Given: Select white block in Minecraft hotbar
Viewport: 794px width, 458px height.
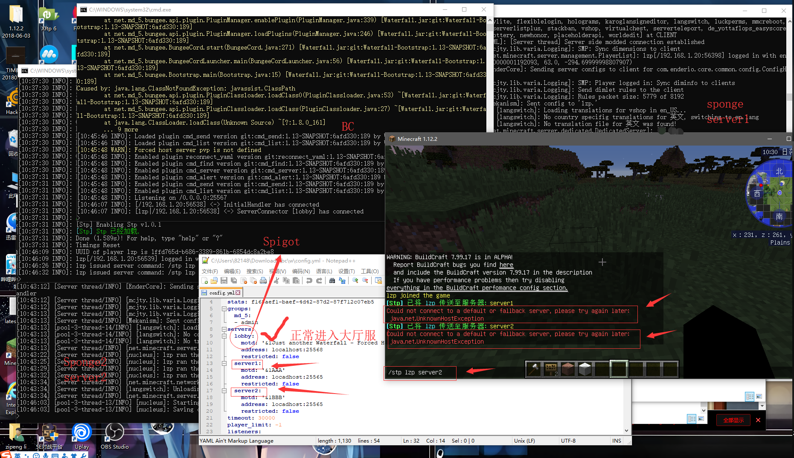Looking at the screenshot, I should tap(585, 369).
